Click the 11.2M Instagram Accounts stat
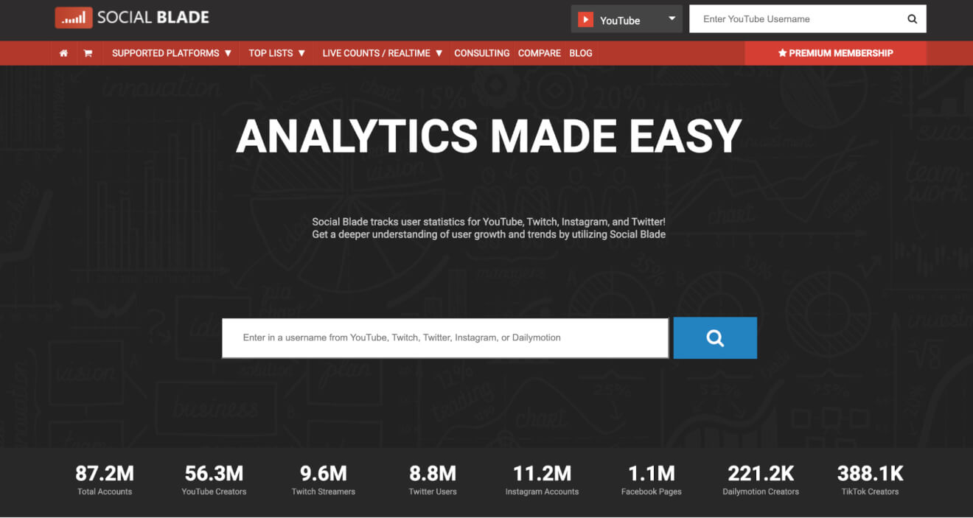This screenshot has height=518, width=973. [542, 480]
